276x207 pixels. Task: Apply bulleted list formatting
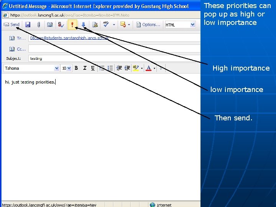tap(102, 68)
